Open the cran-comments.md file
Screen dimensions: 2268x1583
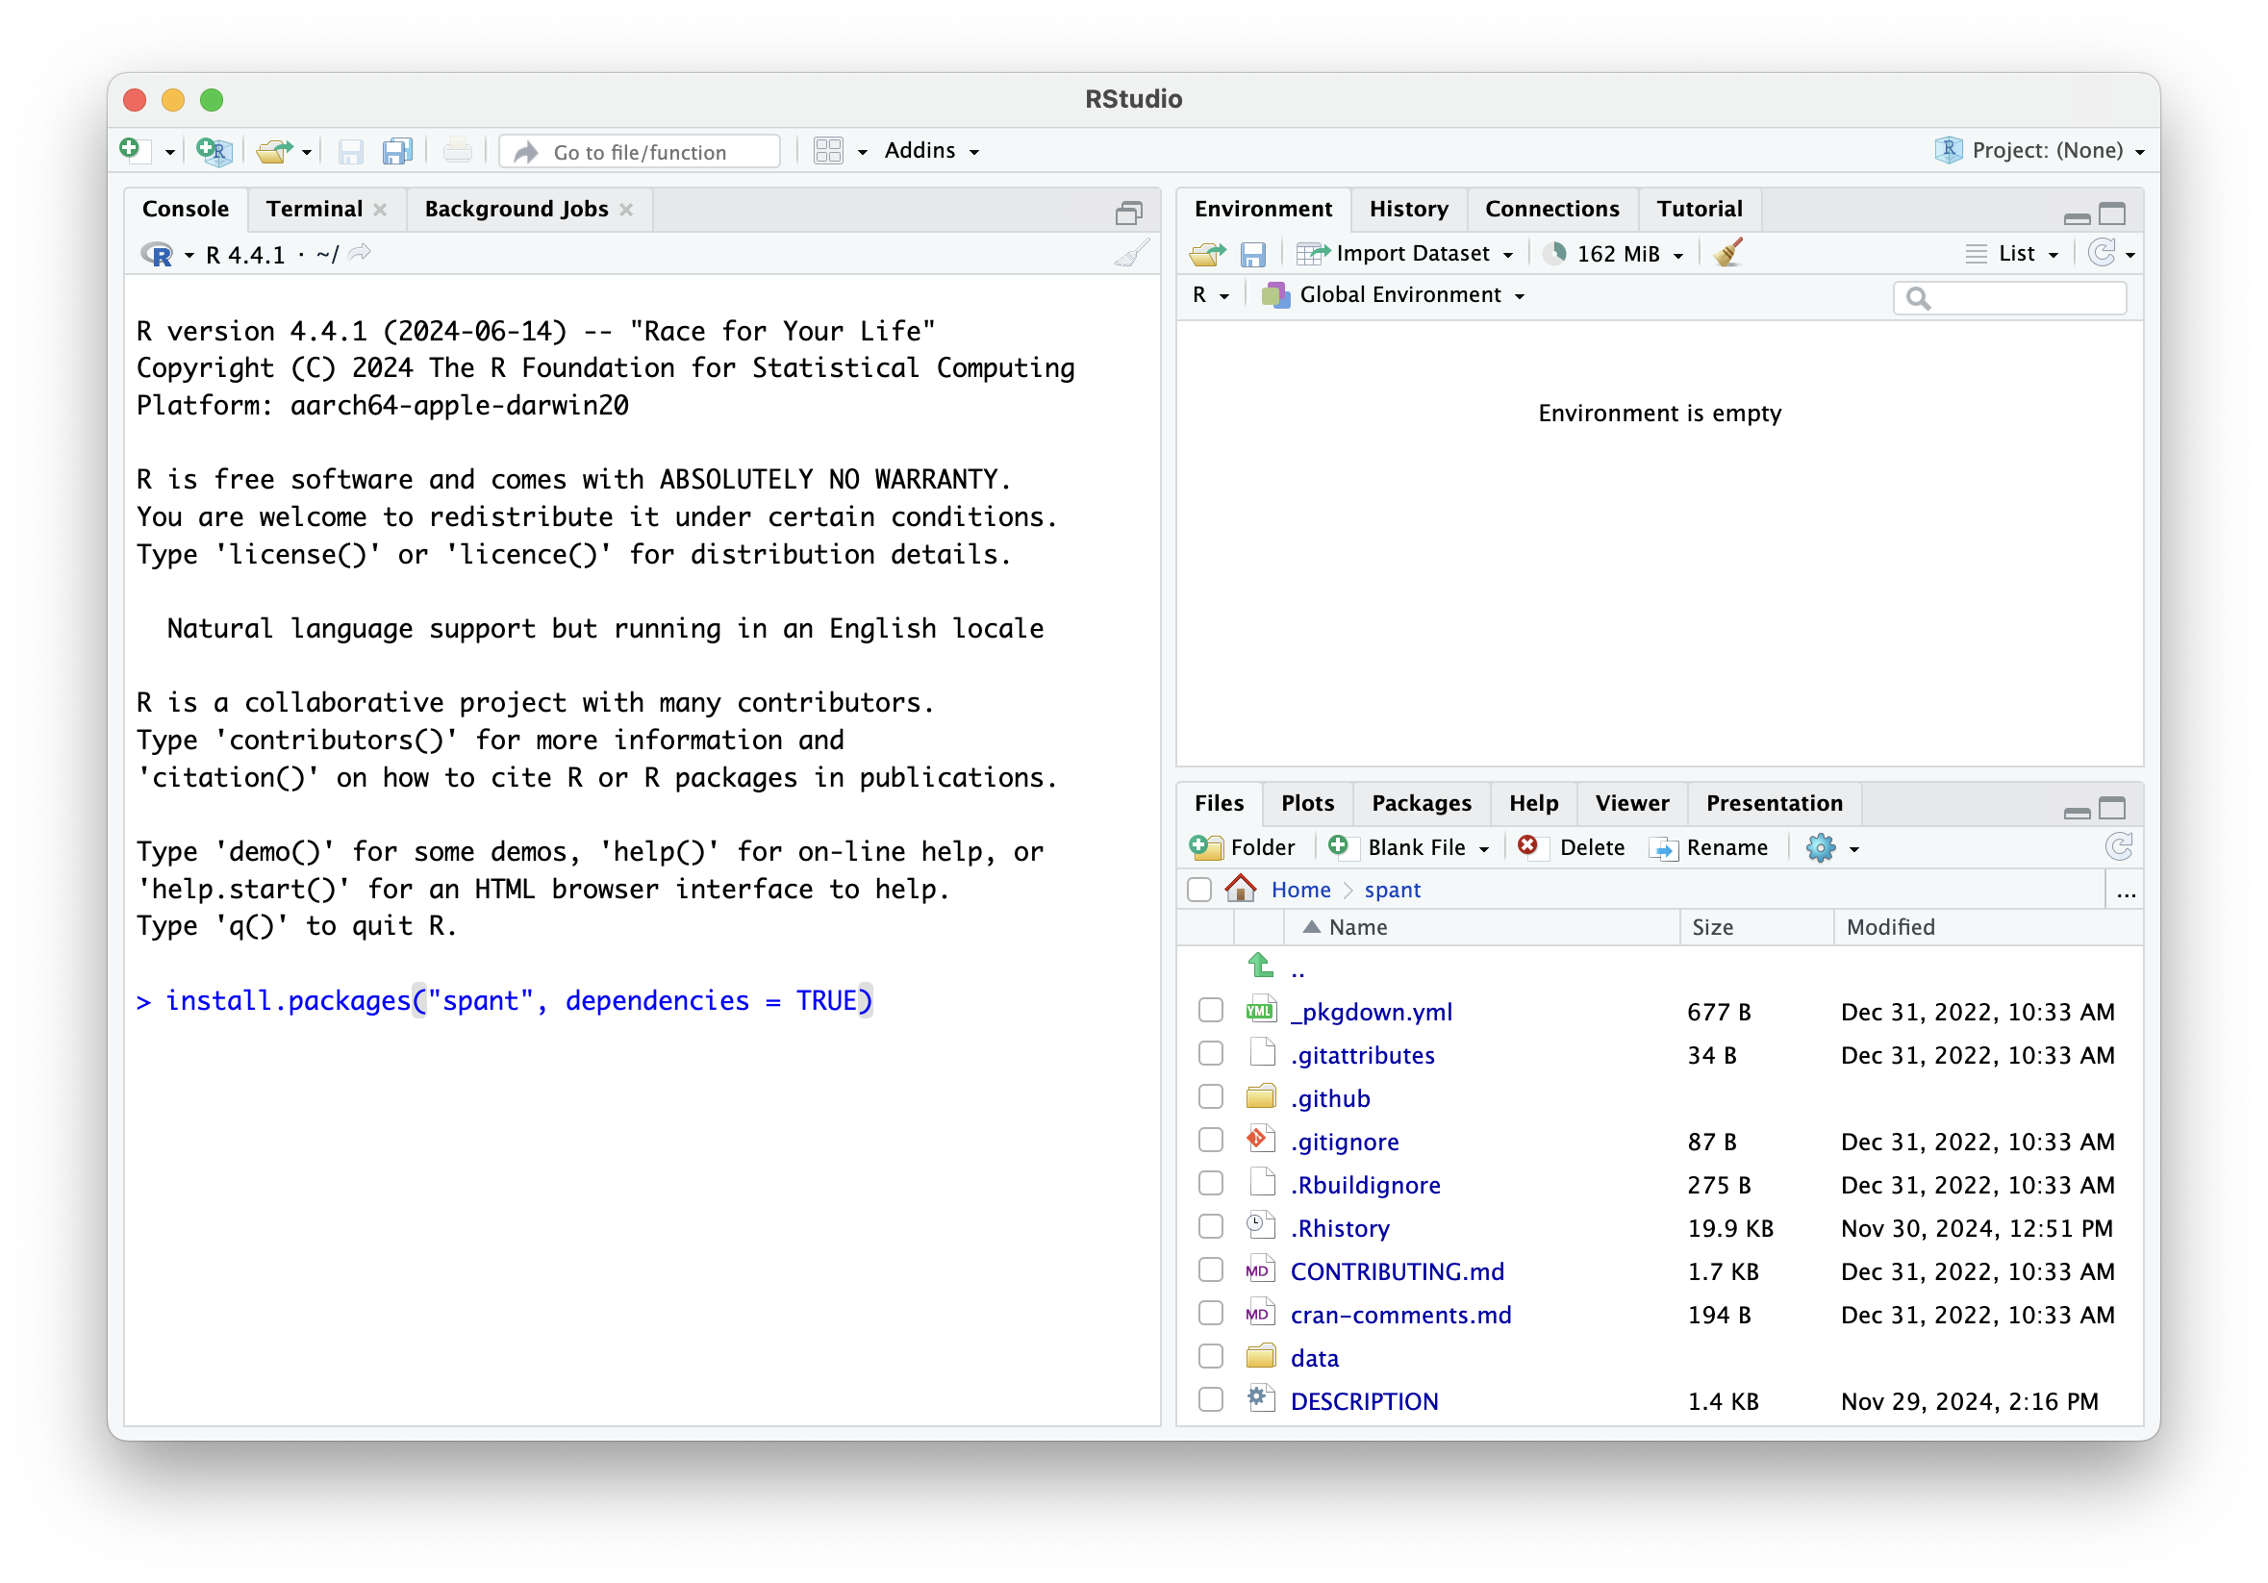[x=1399, y=1315]
